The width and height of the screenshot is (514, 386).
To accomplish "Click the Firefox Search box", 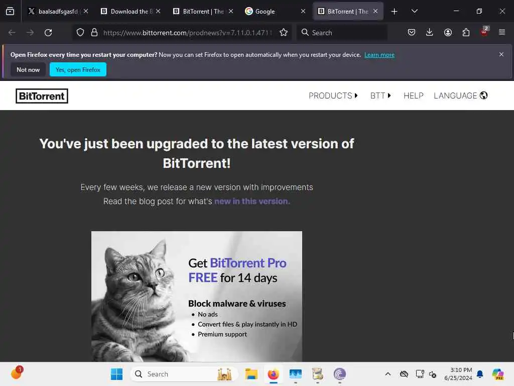I will pos(342,33).
